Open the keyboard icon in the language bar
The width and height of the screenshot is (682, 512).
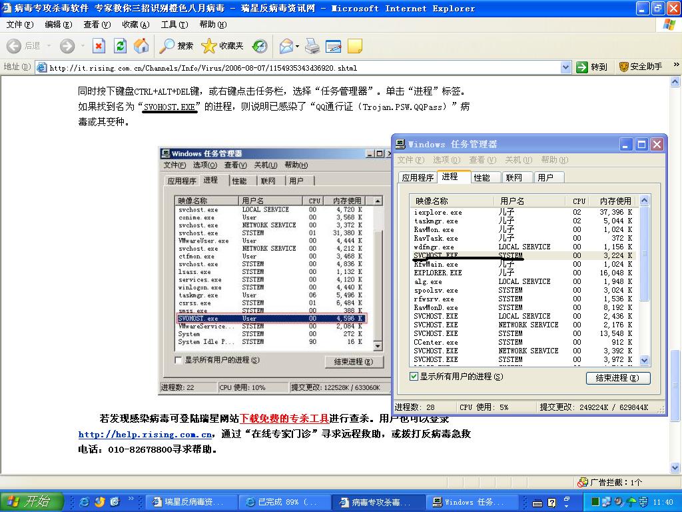click(x=537, y=503)
